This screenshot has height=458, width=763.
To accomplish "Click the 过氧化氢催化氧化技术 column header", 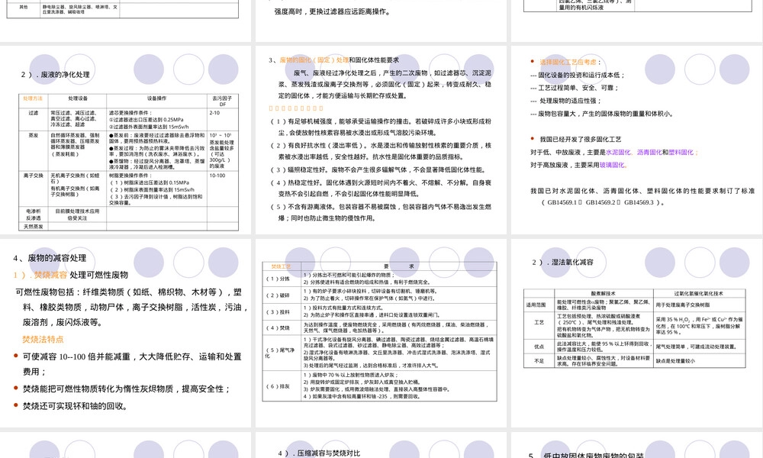I will pos(698,293).
